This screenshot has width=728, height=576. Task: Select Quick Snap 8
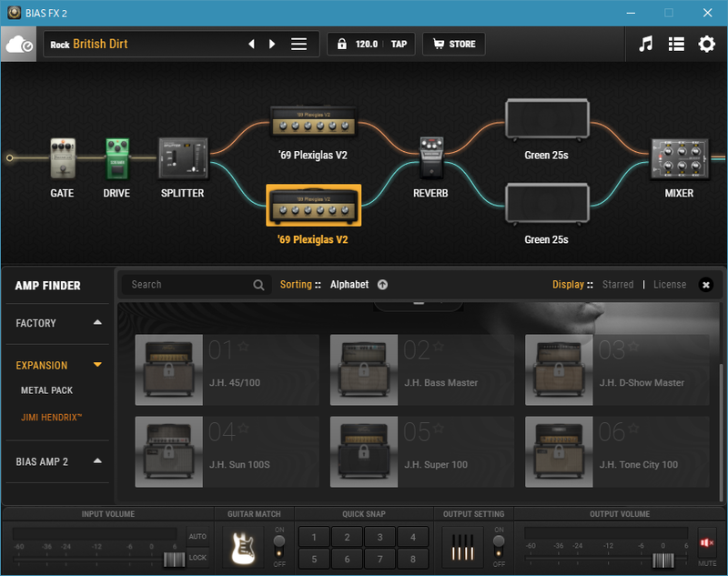click(413, 559)
